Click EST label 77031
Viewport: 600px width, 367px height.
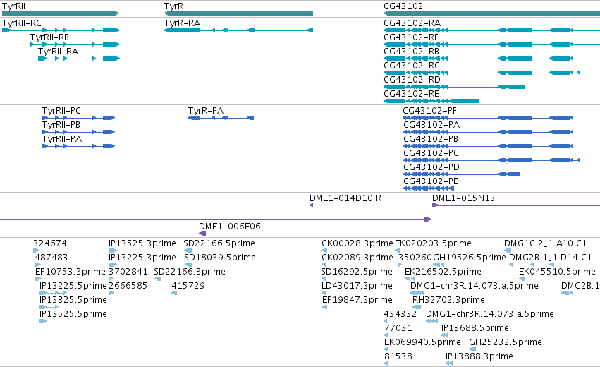point(398,328)
